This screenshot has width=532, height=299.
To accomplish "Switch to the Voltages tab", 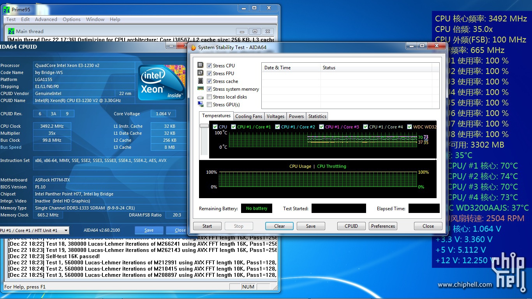I will click(x=275, y=116).
